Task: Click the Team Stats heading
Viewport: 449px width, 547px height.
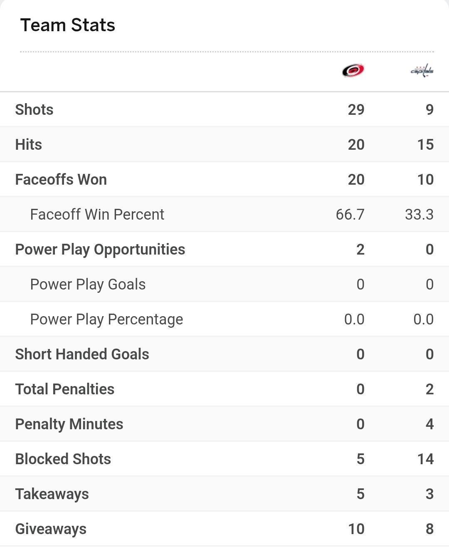Action: tap(67, 25)
